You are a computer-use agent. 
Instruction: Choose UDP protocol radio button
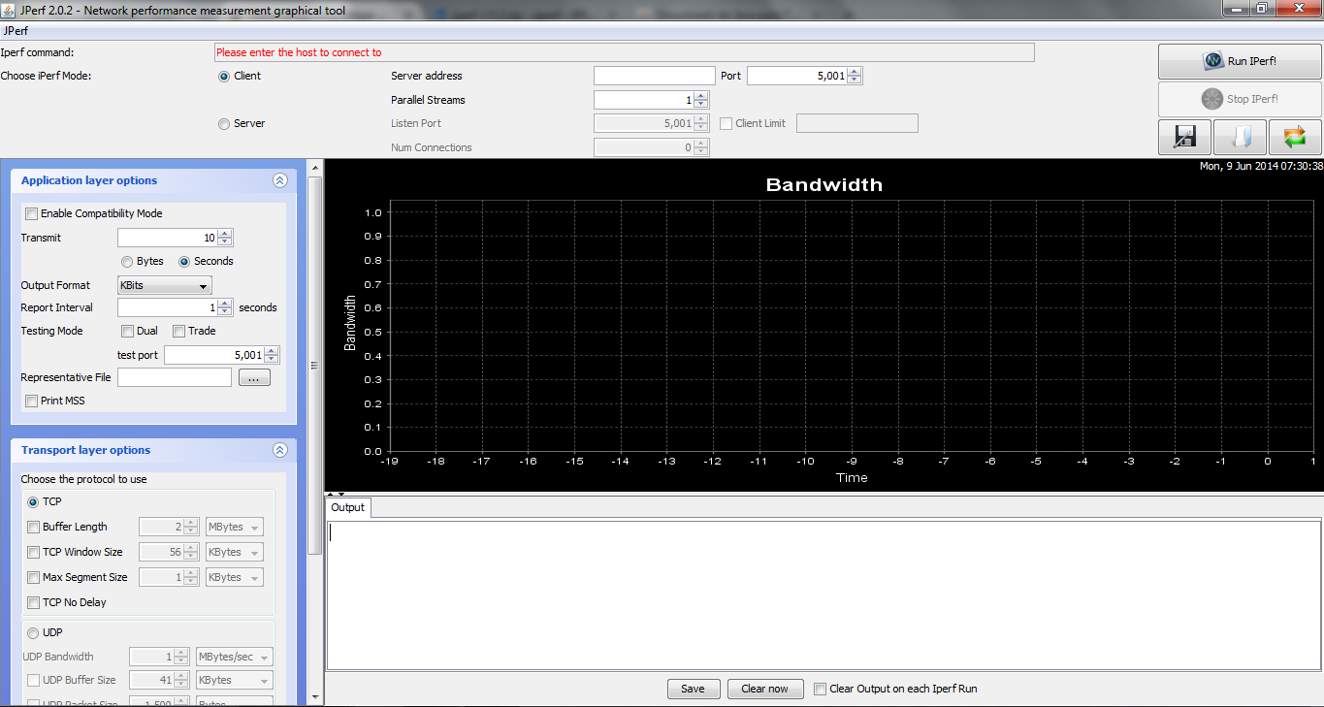34,633
